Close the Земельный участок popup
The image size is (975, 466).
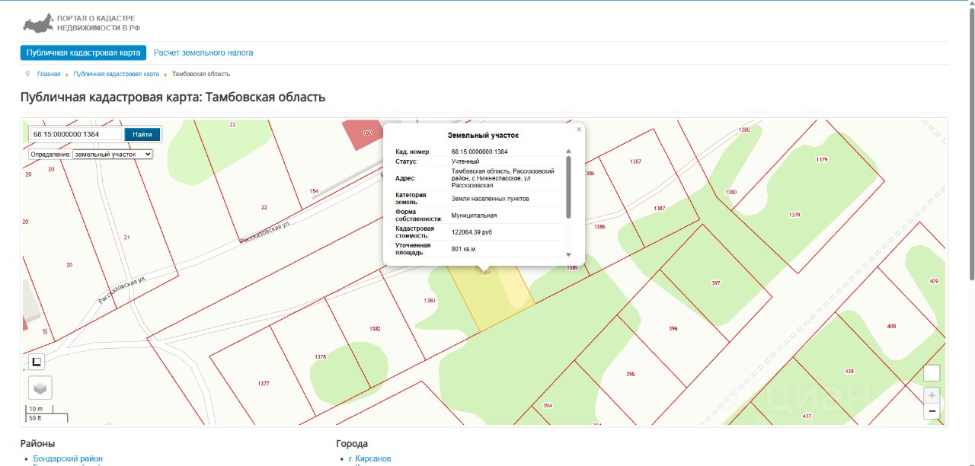[579, 129]
